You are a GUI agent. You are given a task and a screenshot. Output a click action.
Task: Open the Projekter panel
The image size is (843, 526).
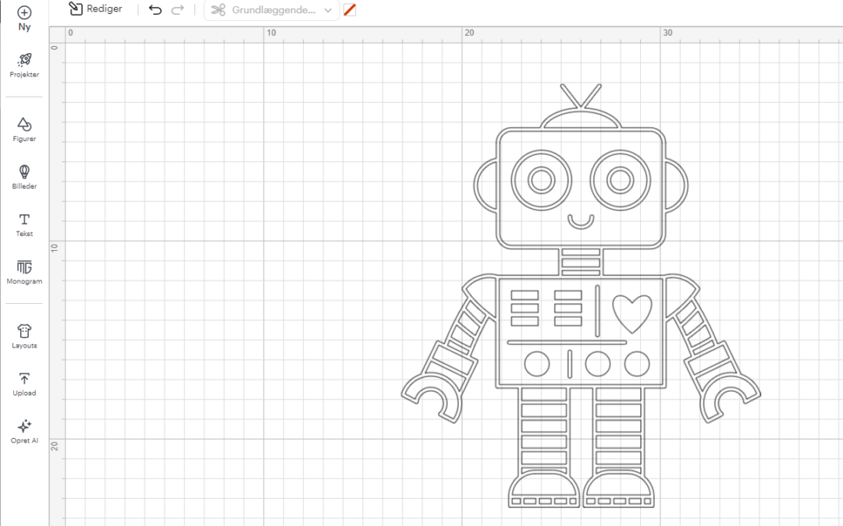click(24, 60)
